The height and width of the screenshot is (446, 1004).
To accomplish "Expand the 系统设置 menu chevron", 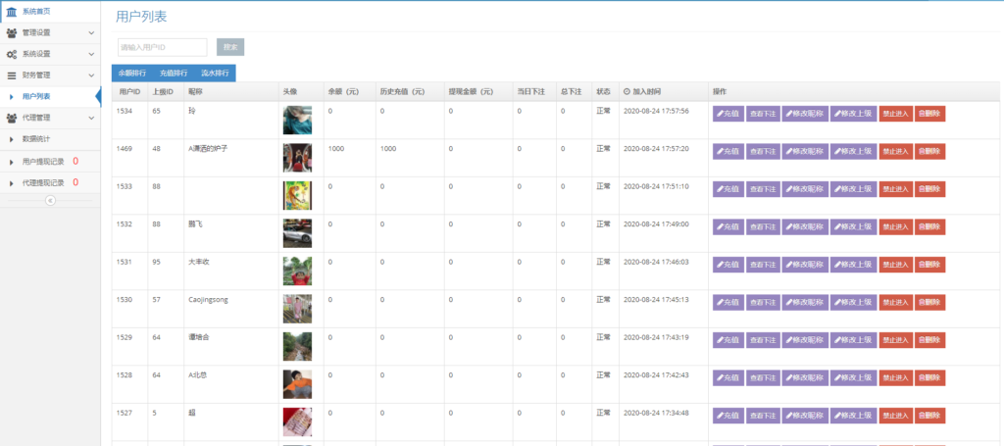I will point(91,54).
